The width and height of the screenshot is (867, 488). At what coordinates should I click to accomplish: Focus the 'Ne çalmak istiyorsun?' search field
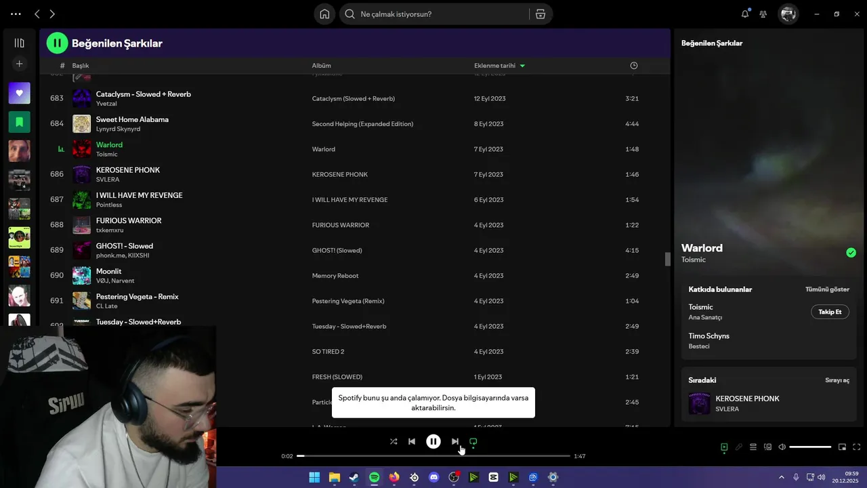pos(433,14)
